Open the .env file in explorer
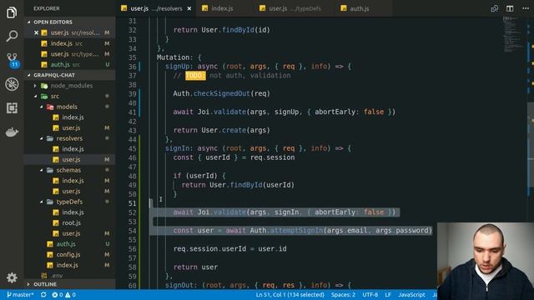 point(70,276)
